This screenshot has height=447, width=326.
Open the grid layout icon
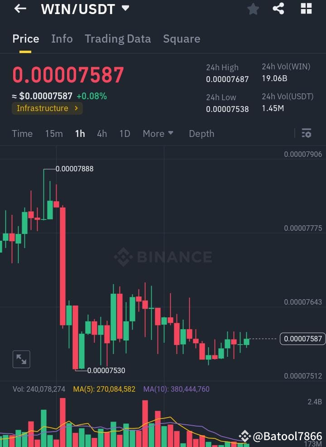coord(307,9)
